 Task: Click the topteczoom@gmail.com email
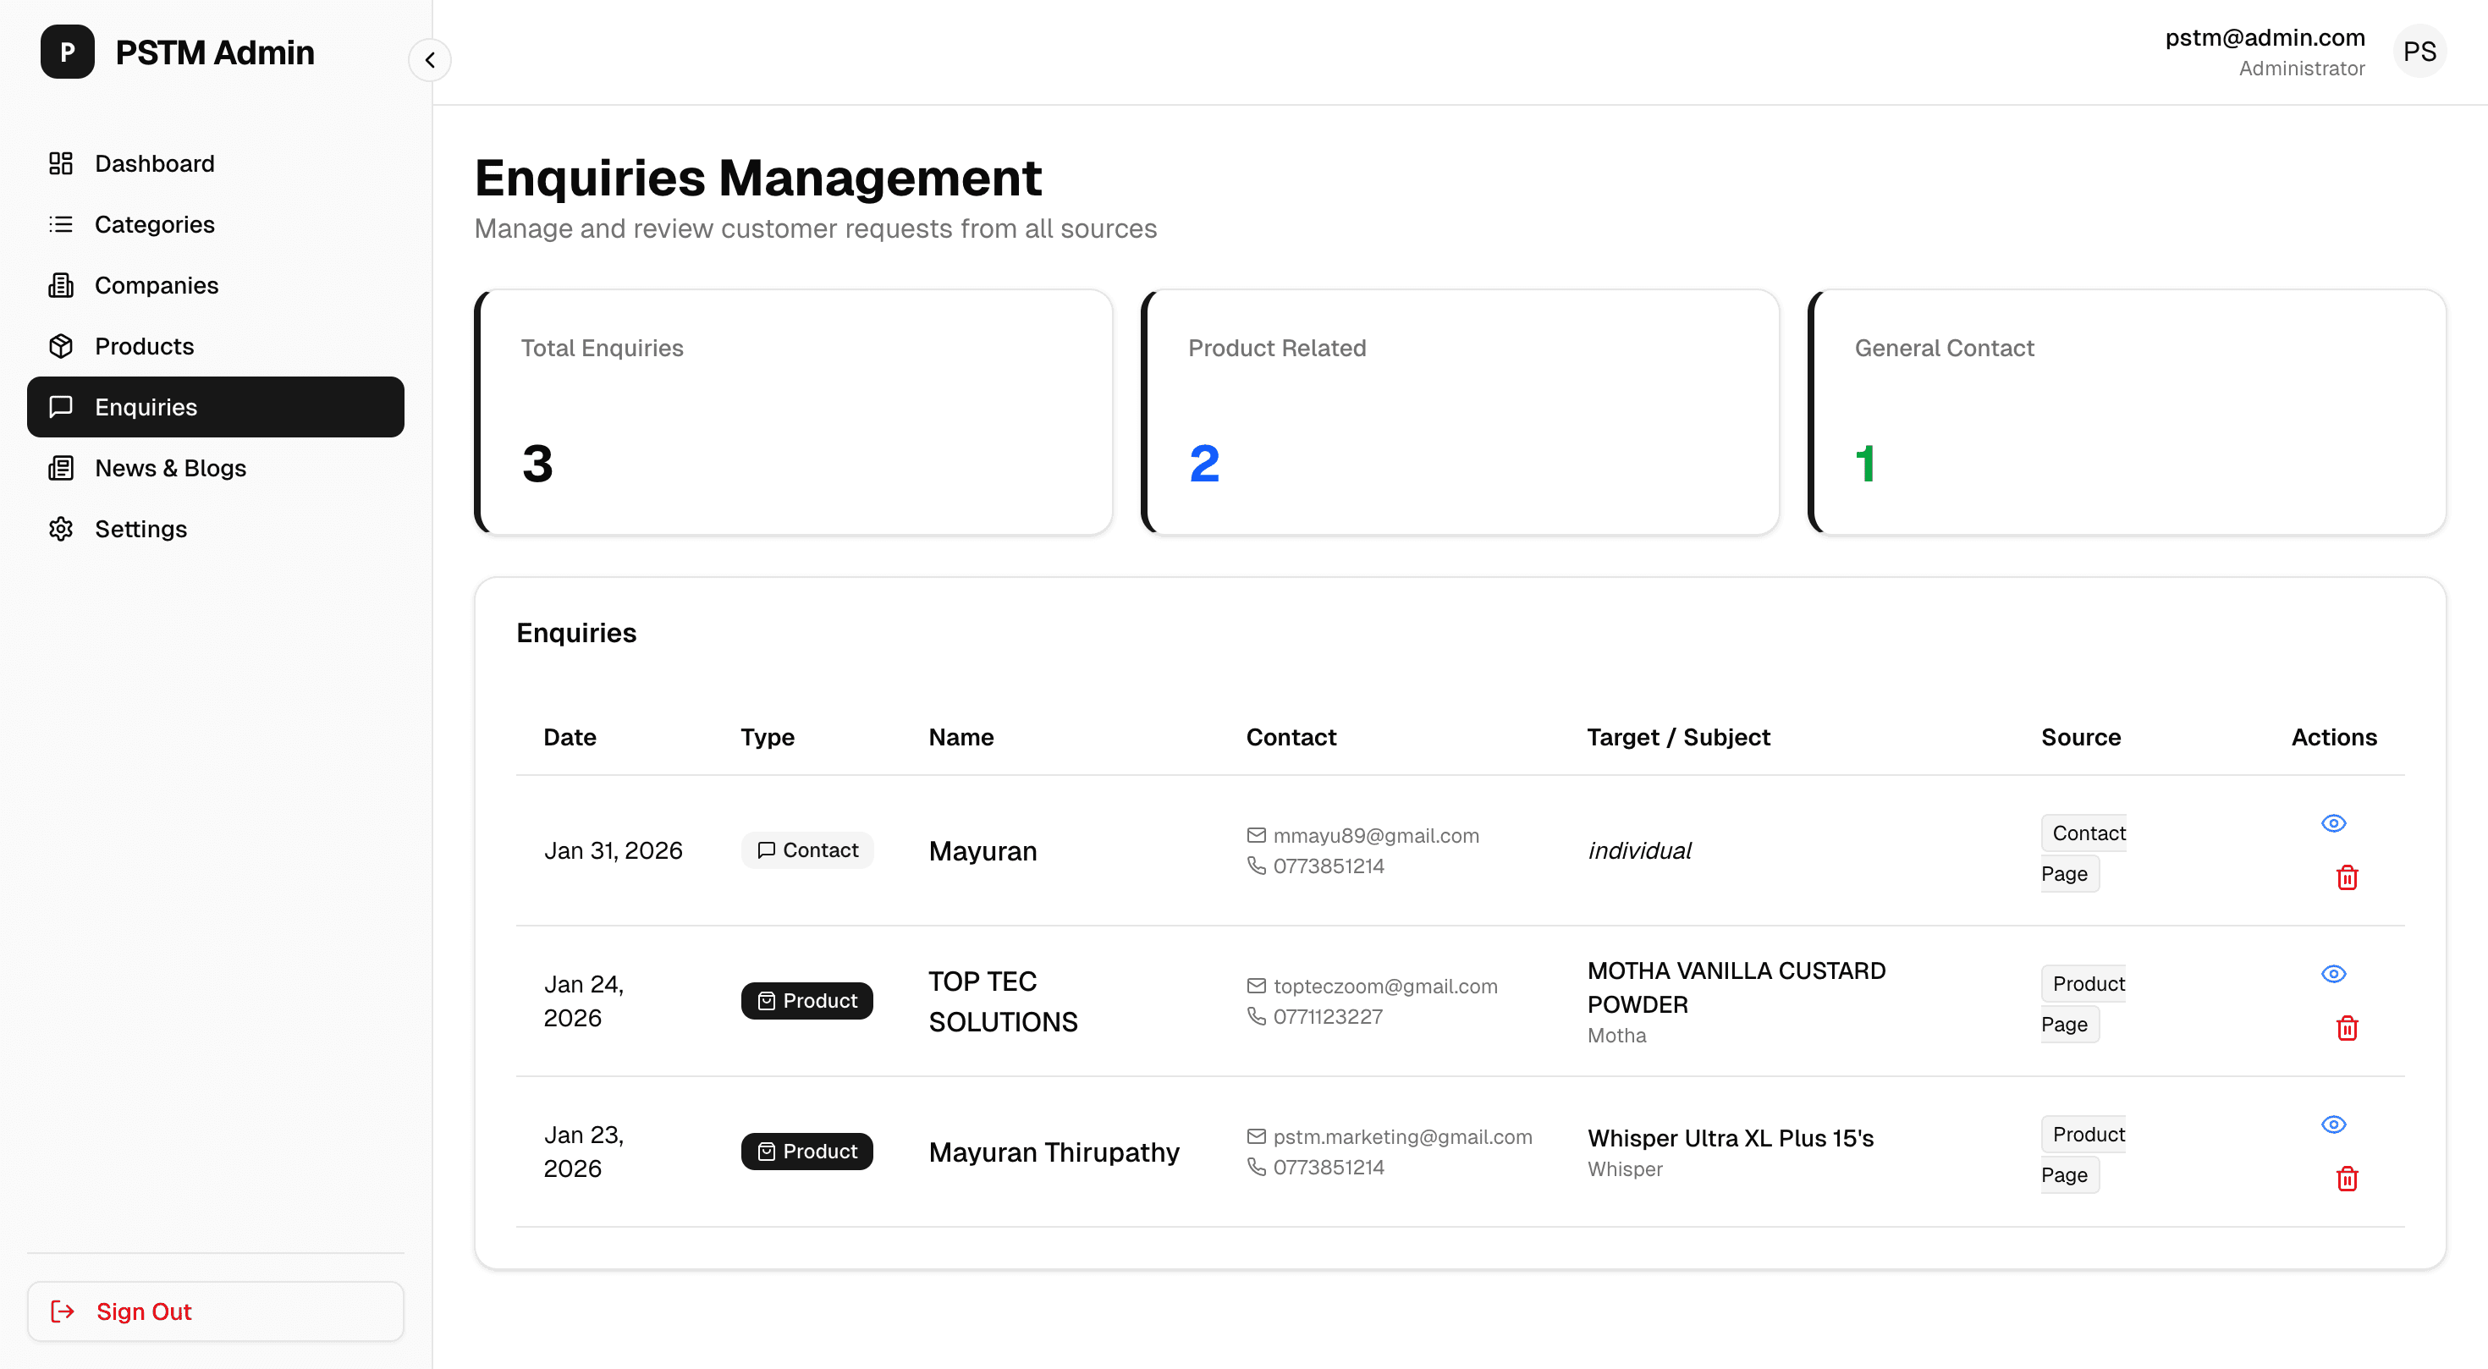(x=1385, y=986)
